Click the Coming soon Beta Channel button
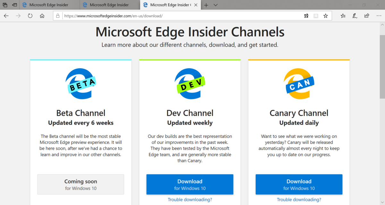385x205 pixels. click(81, 184)
